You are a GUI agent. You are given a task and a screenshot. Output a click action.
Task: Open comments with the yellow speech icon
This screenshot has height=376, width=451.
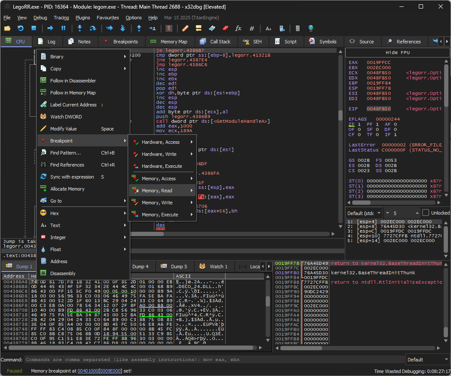point(199,28)
